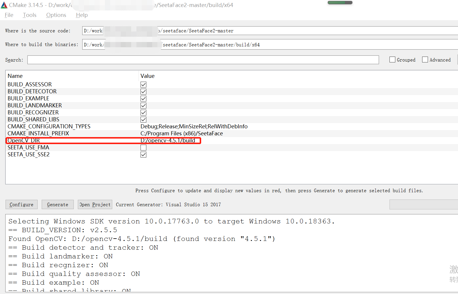Check the SEETA_USE_FMA checkbox
The image size is (458, 294).
(143, 148)
